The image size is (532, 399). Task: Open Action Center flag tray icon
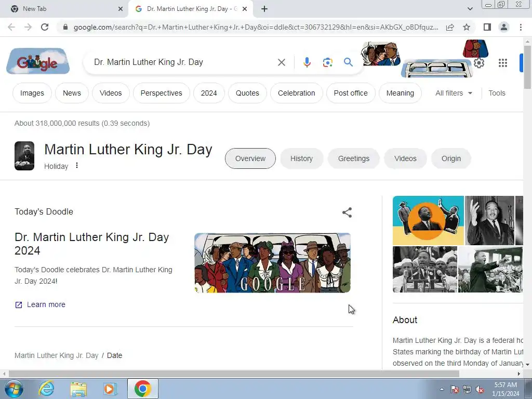(x=455, y=390)
